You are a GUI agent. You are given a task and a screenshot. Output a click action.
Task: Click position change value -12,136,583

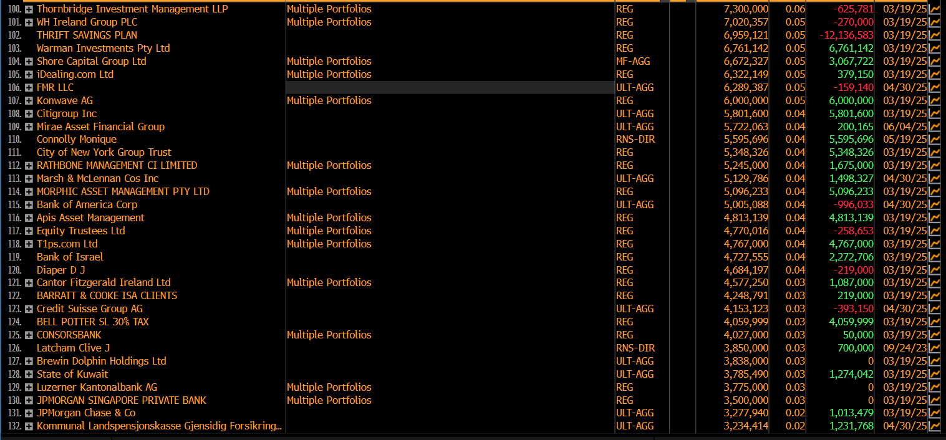click(x=846, y=35)
